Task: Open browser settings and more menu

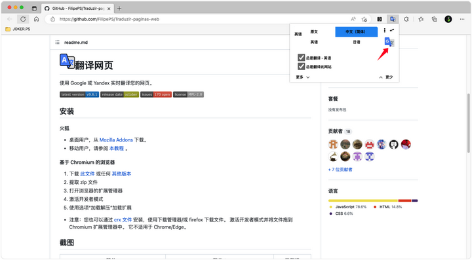Action: [462, 19]
